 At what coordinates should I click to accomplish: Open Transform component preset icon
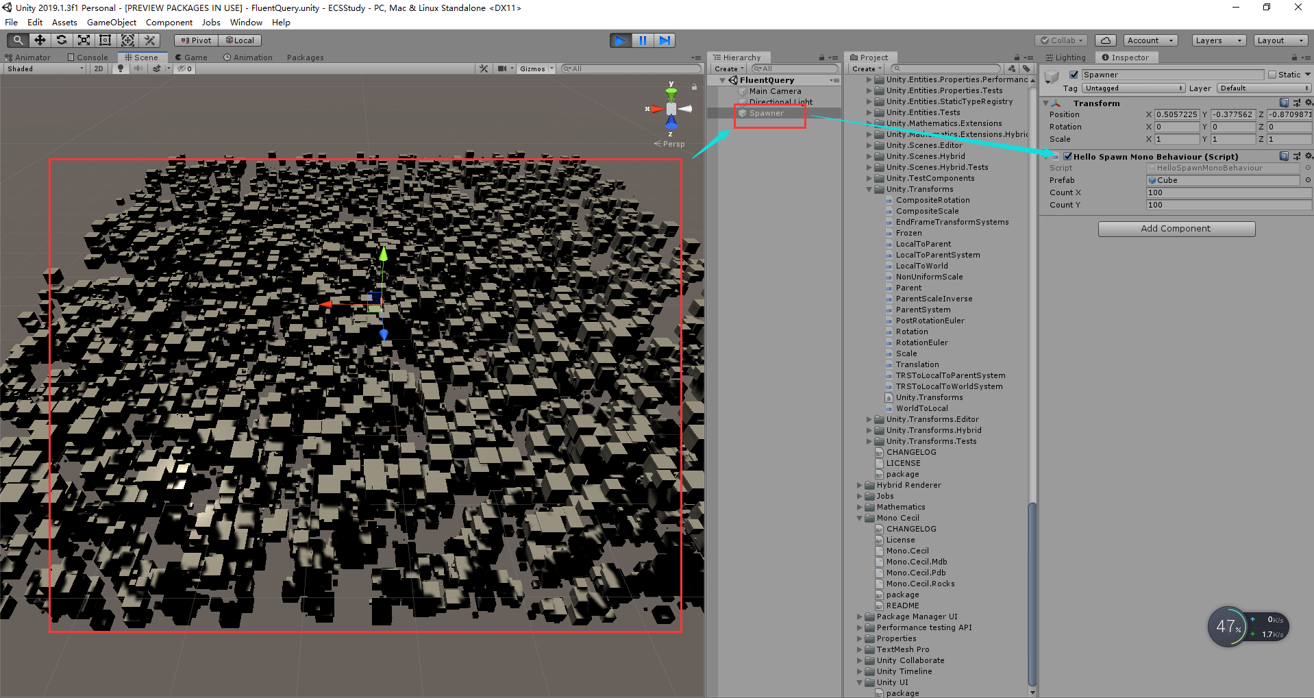pyautogui.click(x=1297, y=103)
